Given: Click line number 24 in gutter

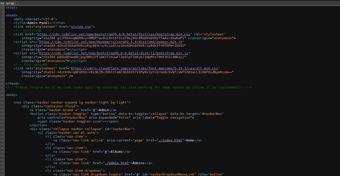Looking at the screenshot, I should click(2, 95).
